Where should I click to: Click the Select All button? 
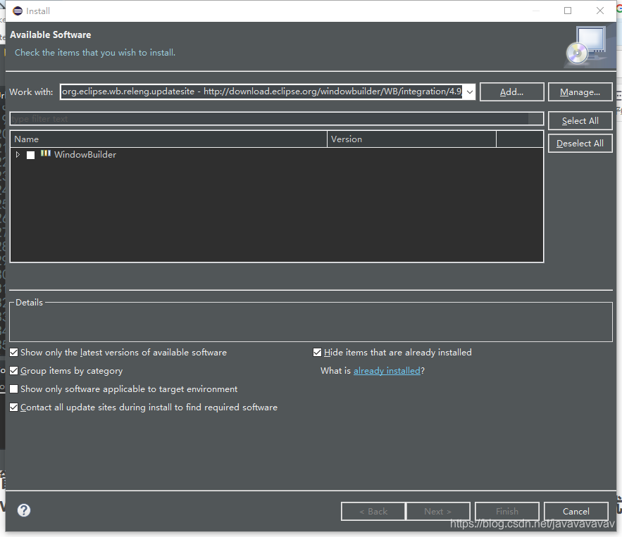580,121
